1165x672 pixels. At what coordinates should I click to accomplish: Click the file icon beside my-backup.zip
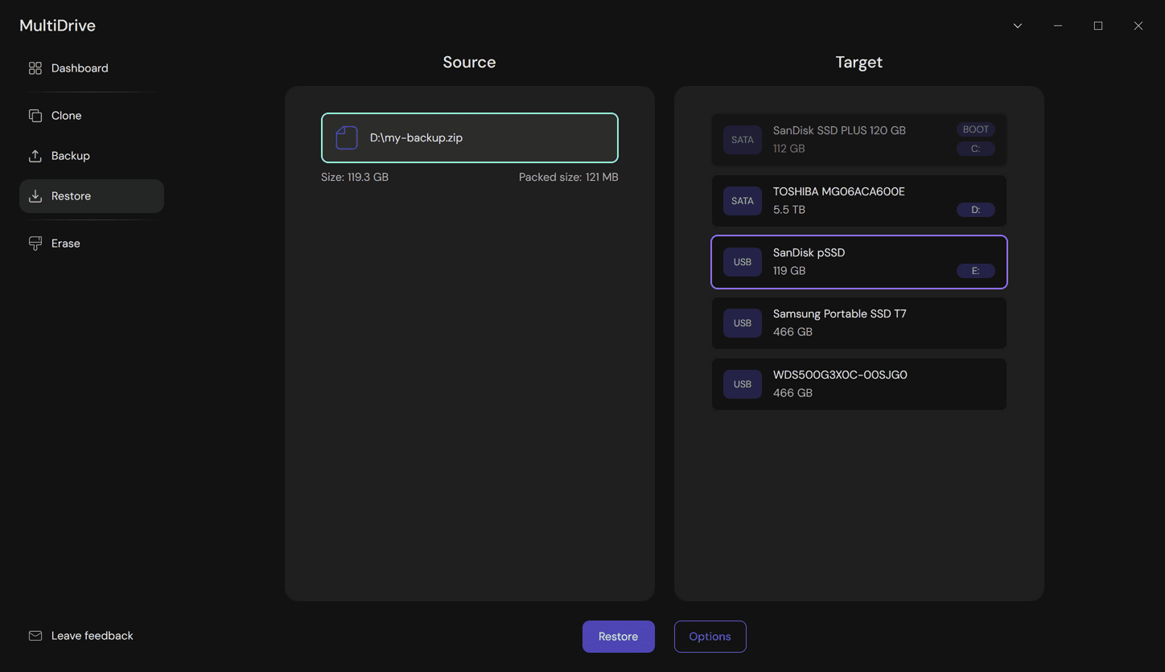point(346,137)
